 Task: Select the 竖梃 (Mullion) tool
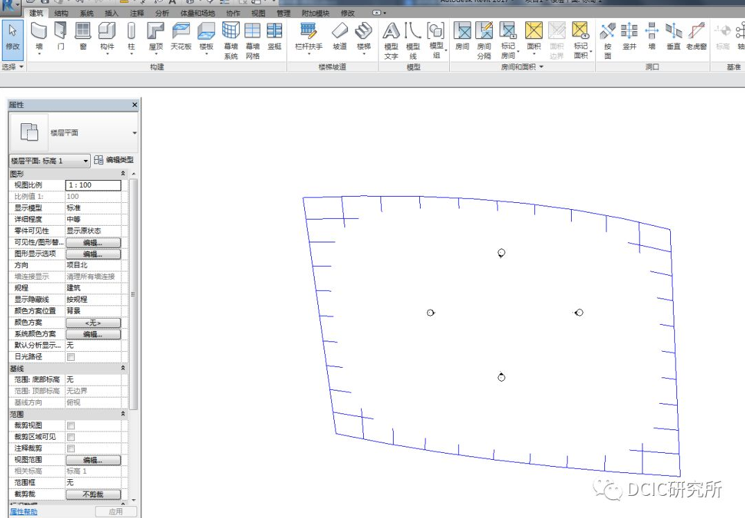(x=274, y=36)
